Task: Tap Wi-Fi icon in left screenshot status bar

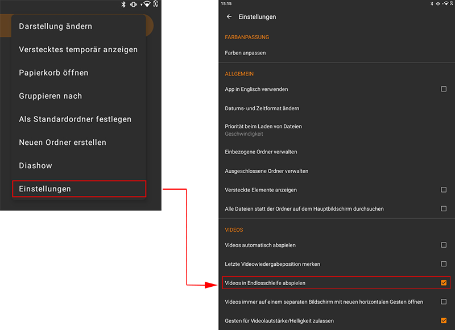Action: 147,4
